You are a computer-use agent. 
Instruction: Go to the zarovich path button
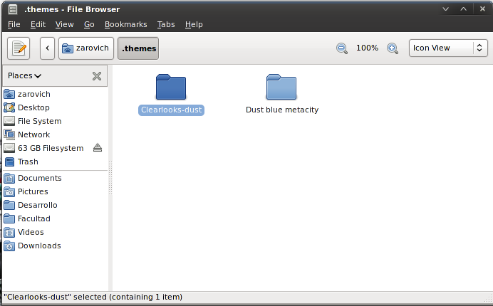[x=85, y=48]
